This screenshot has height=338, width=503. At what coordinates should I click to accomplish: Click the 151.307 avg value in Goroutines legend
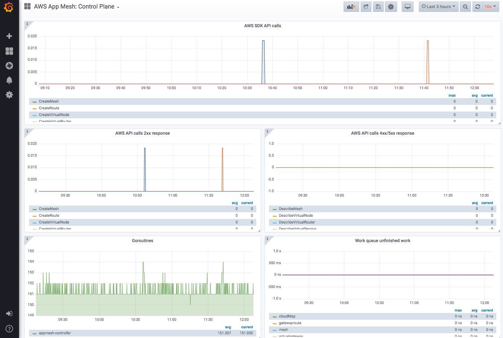pyautogui.click(x=224, y=333)
